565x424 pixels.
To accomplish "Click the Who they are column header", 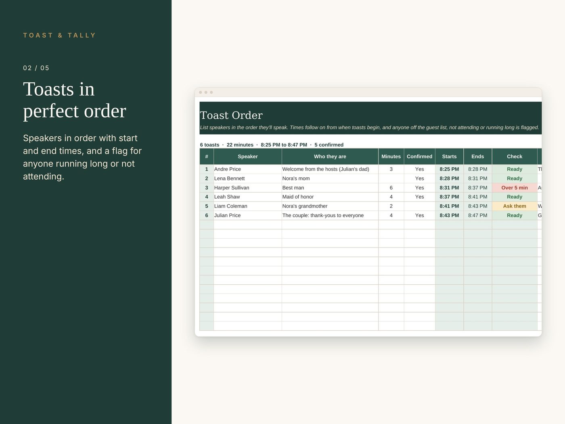I will 330,156.
